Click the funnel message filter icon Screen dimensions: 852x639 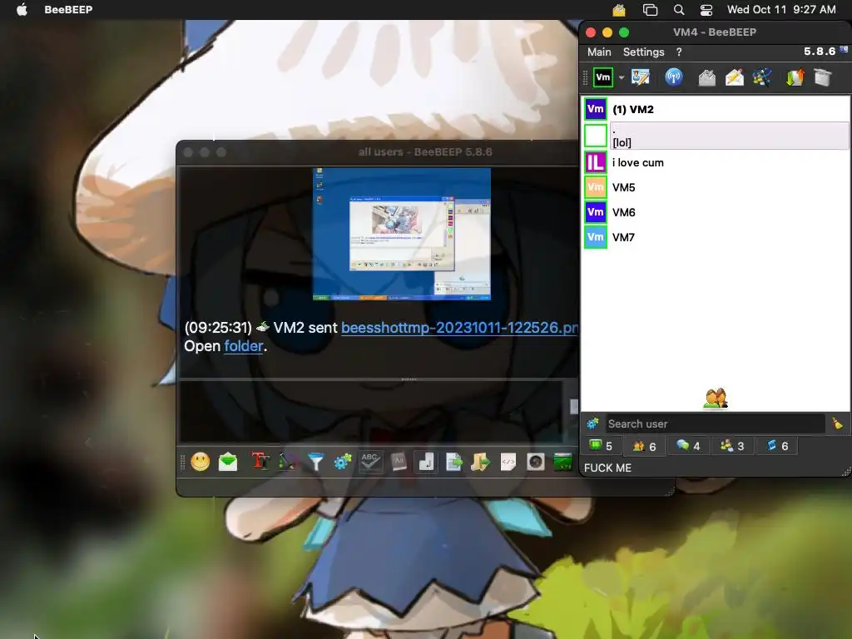(315, 462)
